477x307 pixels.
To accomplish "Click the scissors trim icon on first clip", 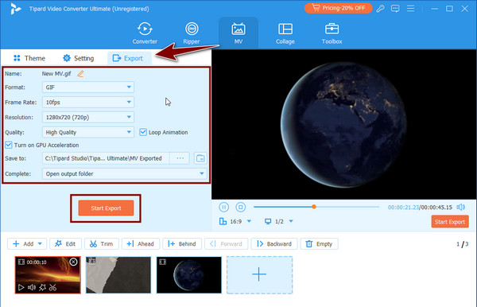I will coord(53,287).
